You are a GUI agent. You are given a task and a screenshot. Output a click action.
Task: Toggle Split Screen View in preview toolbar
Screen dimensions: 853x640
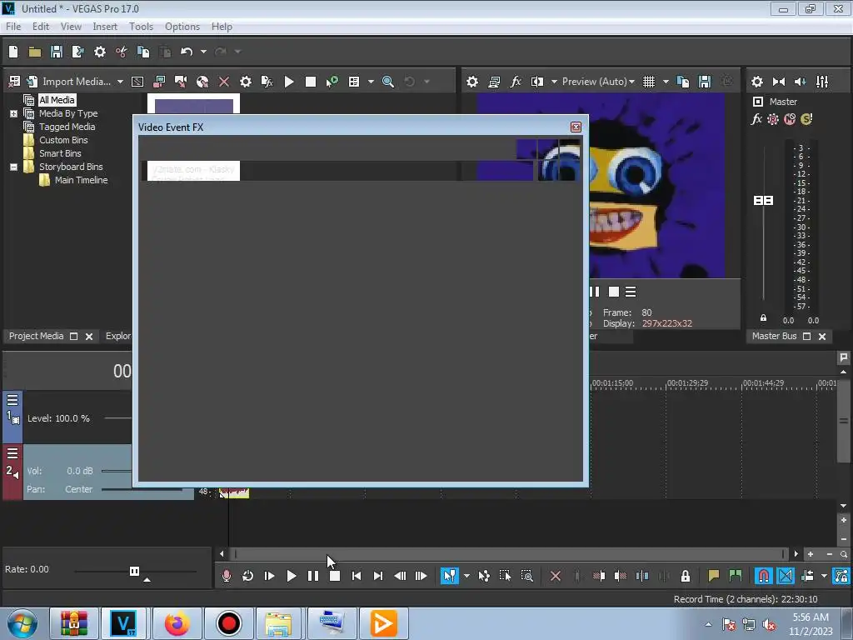537,82
